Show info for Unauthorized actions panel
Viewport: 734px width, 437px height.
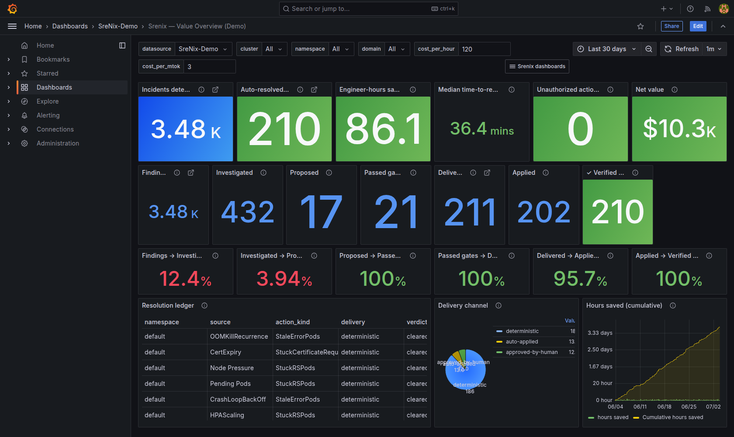[x=610, y=90]
